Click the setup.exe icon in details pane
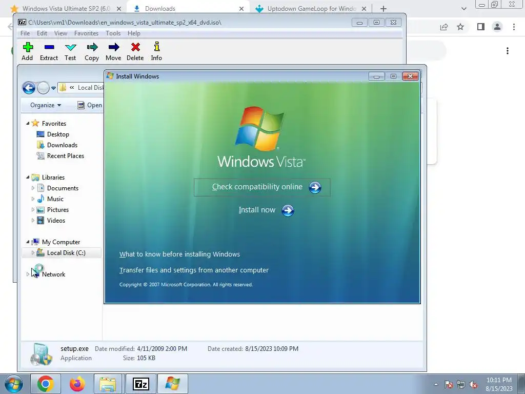Viewport: 525px width, 394px height. point(42,354)
